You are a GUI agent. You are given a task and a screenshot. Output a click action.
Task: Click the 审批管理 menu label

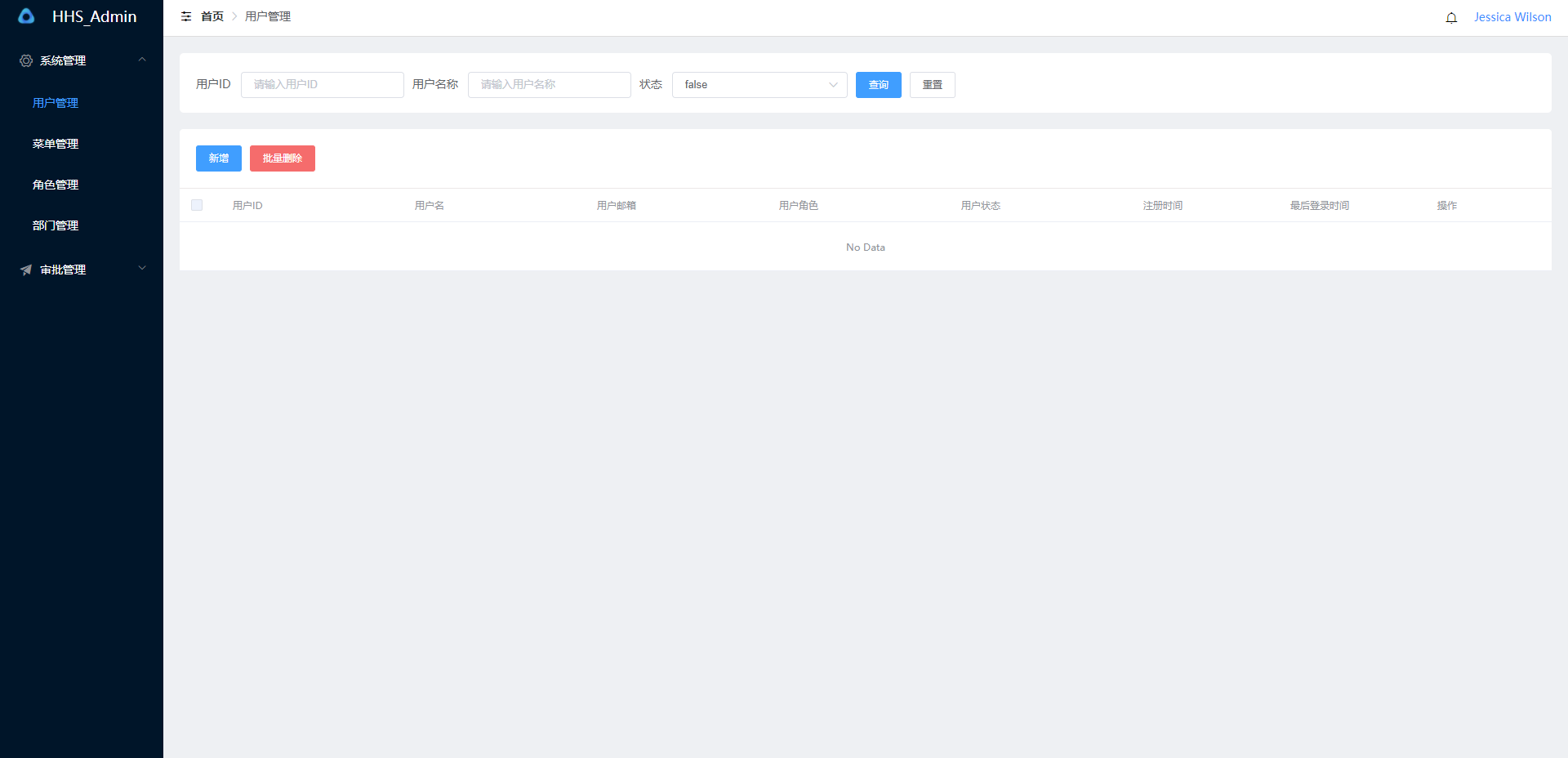click(63, 270)
